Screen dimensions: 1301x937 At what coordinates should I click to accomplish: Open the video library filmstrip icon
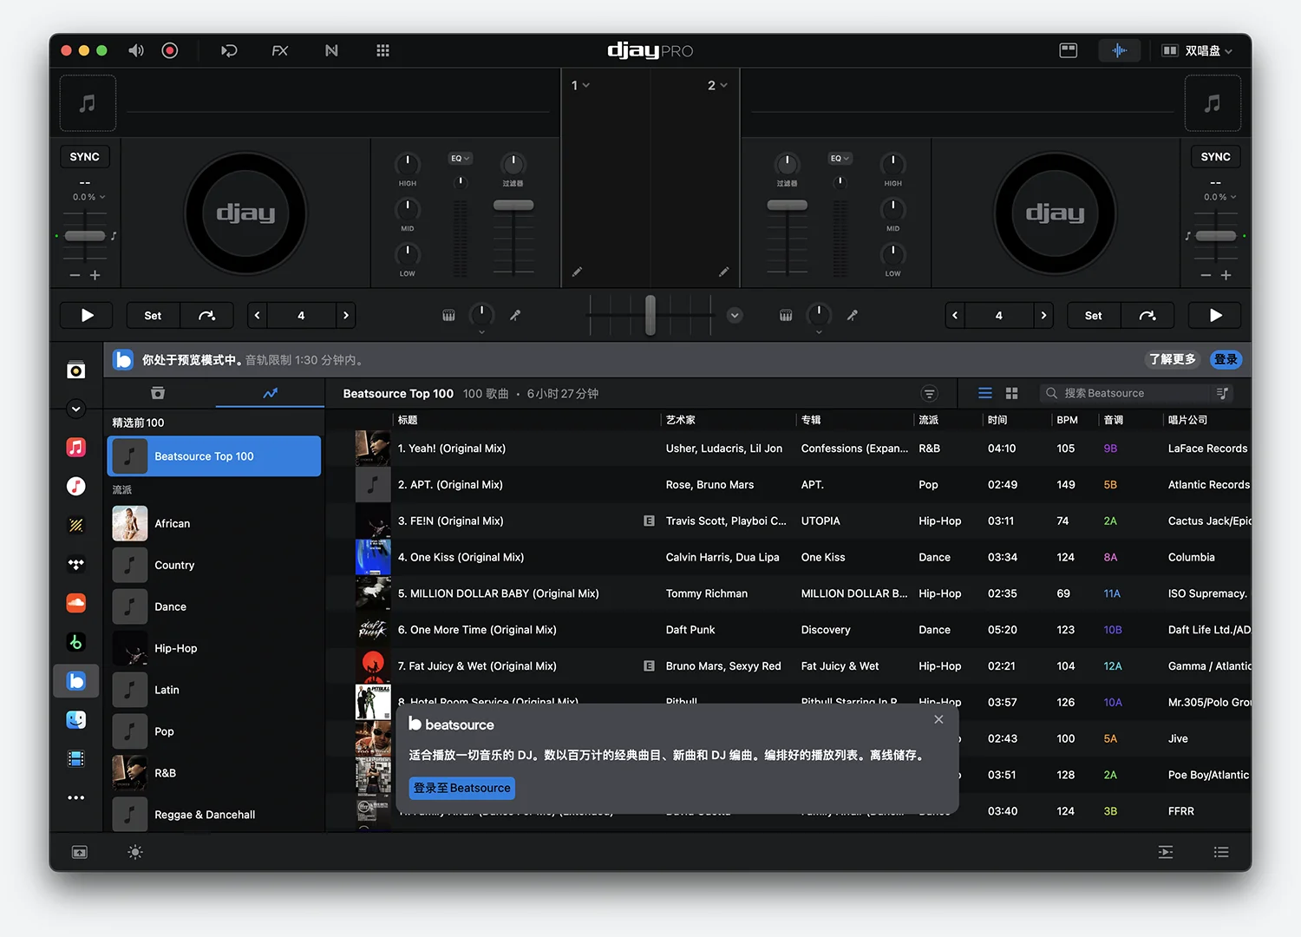(76, 759)
